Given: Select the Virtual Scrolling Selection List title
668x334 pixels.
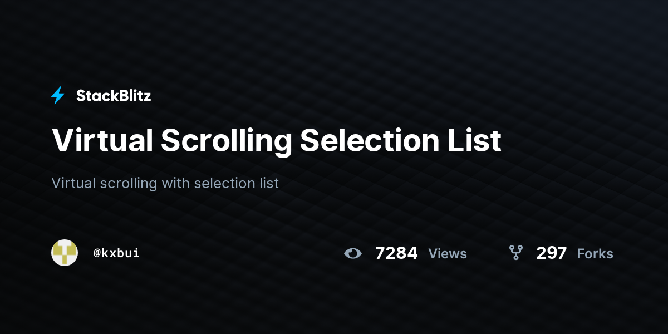Looking at the screenshot, I should coord(277,140).
